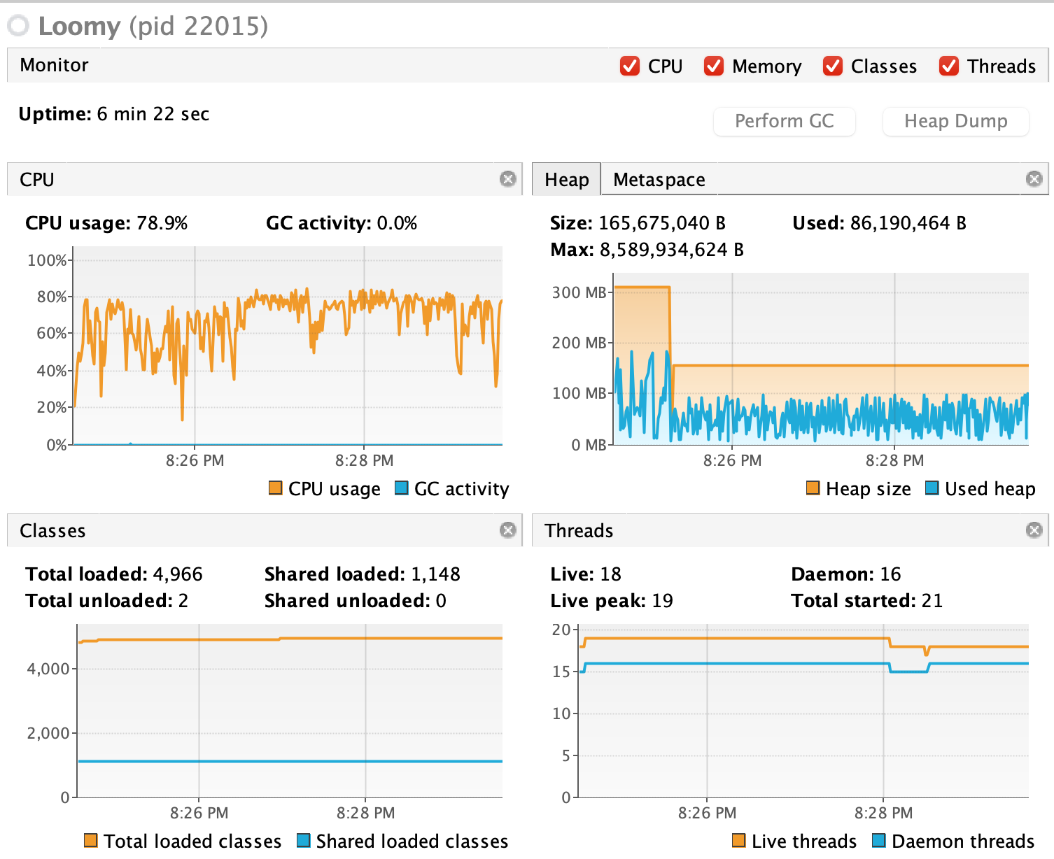Screen dimensions: 1054x859
Task: Toggle the Threads monitor checkbox
Action: pyautogui.click(x=949, y=66)
